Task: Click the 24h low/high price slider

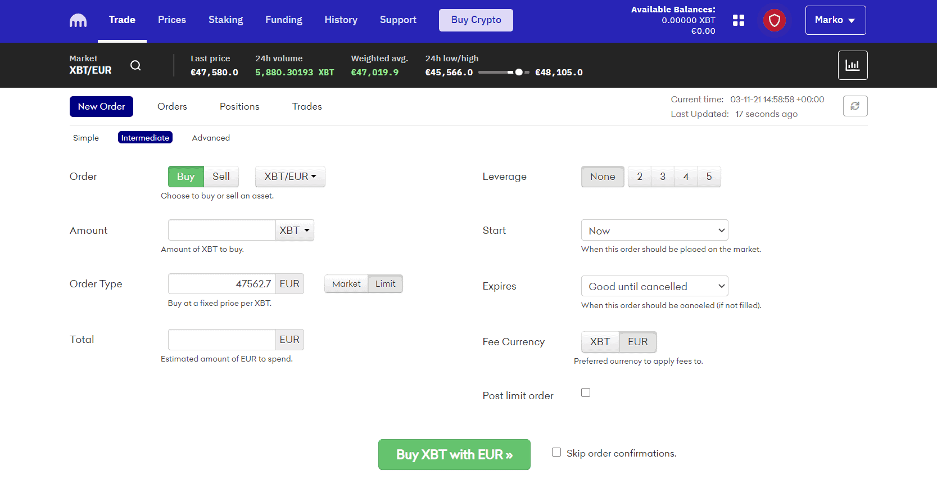Action: tap(504, 73)
